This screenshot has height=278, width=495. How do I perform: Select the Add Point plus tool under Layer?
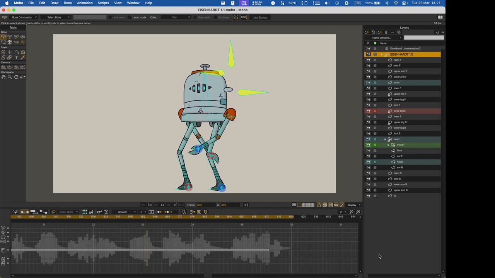pos(10,52)
